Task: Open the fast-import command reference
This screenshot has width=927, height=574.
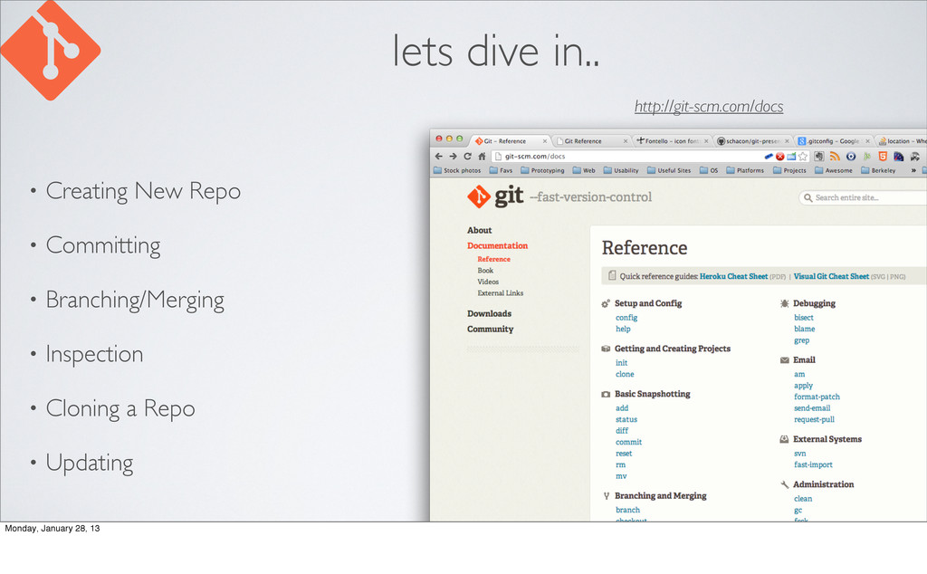Action: click(813, 464)
